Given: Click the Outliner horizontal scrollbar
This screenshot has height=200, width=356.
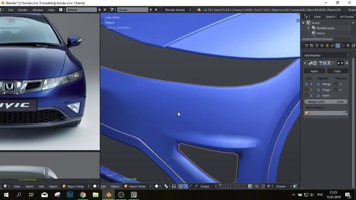Looking at the screenshot, I should pos(317,39).
